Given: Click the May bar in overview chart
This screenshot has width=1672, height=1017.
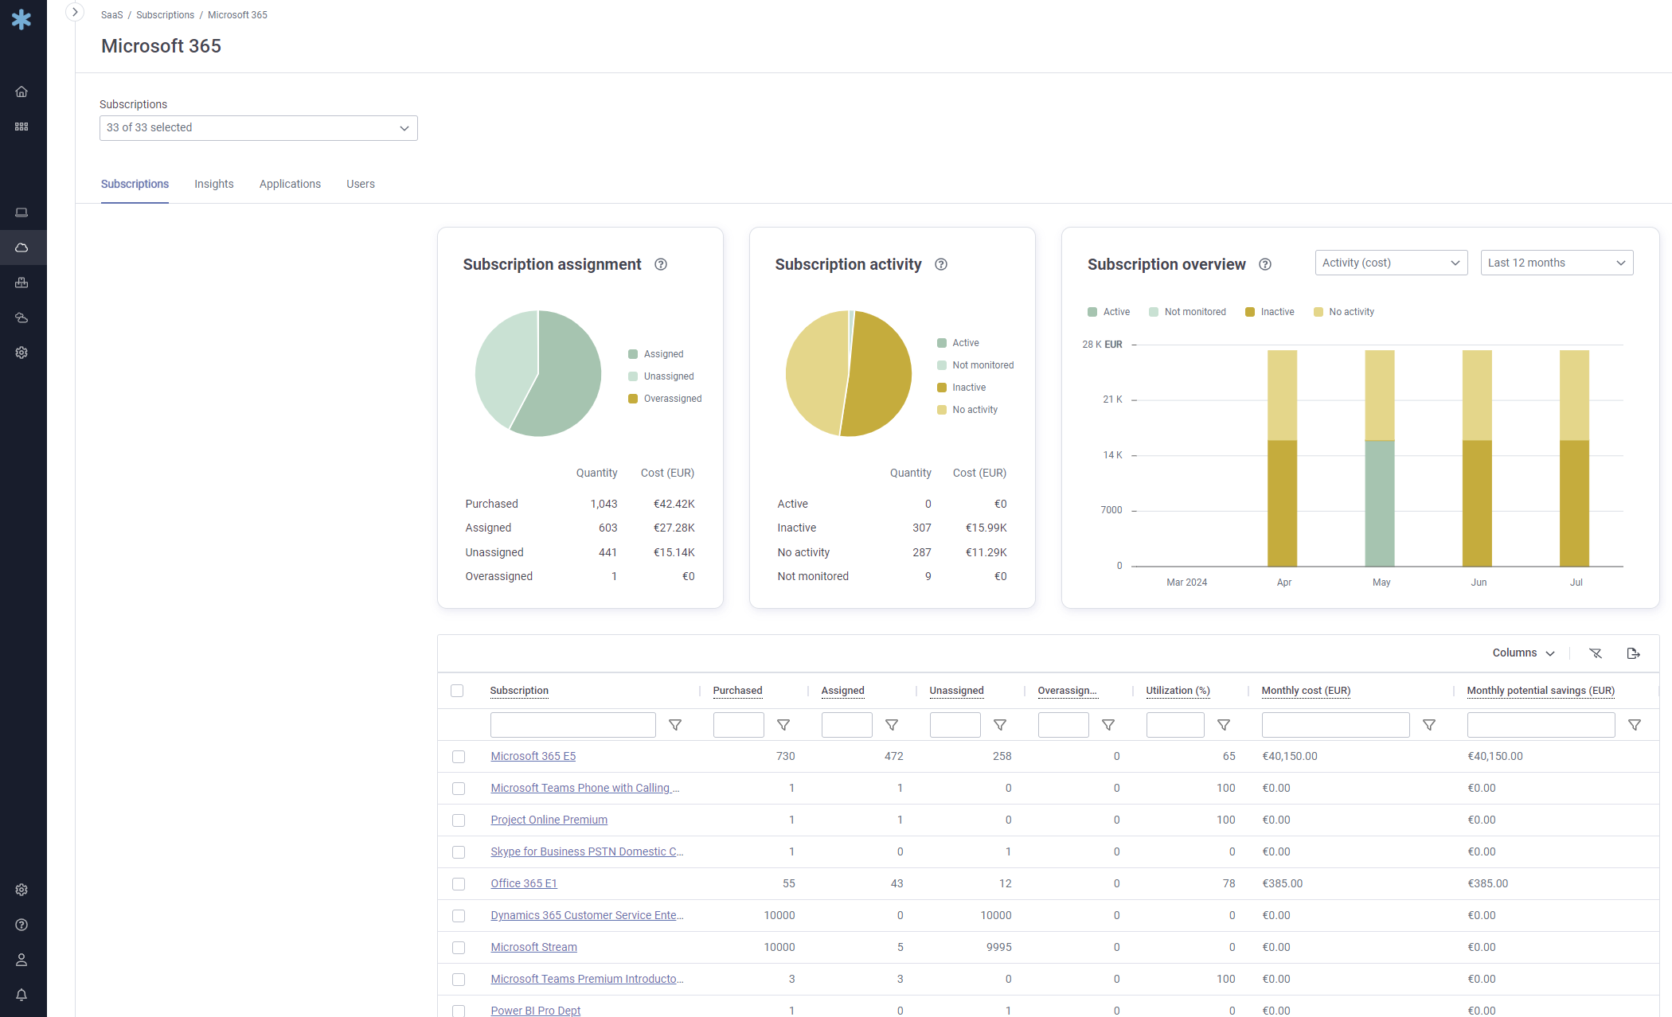Looking at the screenshot, I should pos(1380,458).
